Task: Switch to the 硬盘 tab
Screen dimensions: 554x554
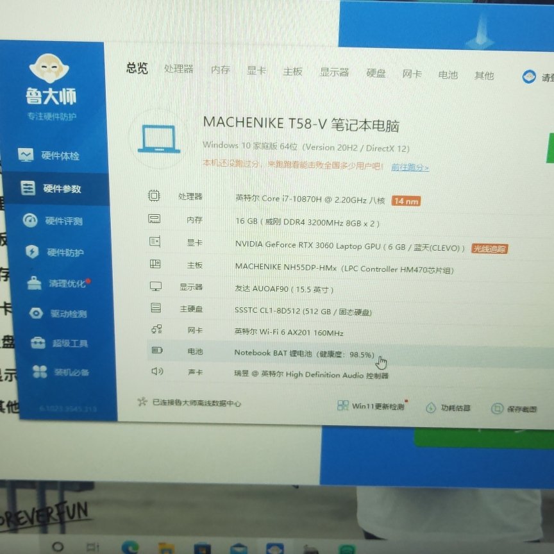Action: tap(376, 74)
